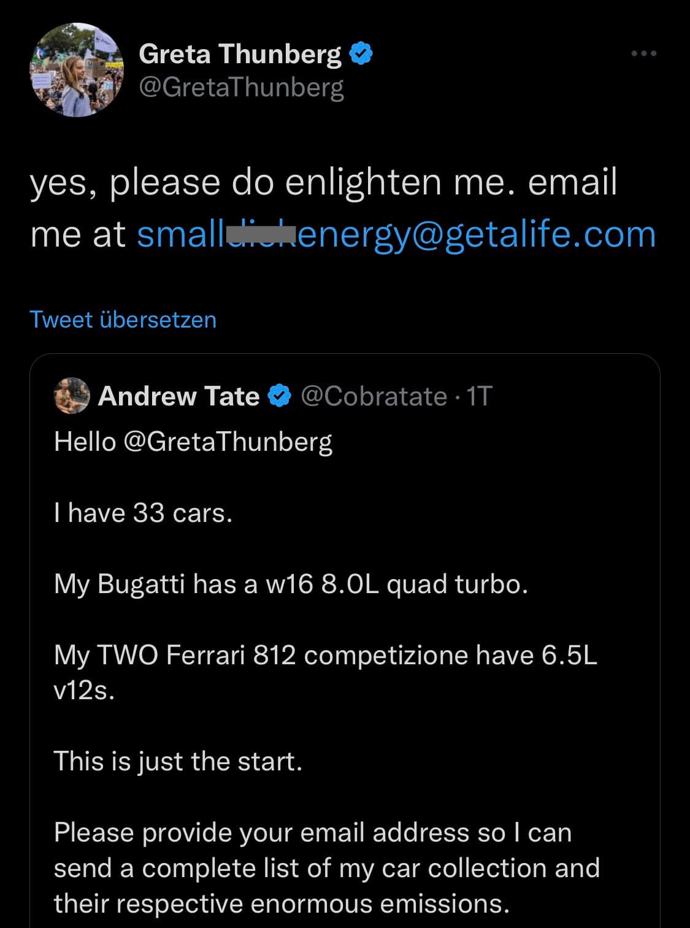Viewport: 690px width, 928px height.
Task: Click the Bugatti w16 quad turbo line
Action: (291, 584)
